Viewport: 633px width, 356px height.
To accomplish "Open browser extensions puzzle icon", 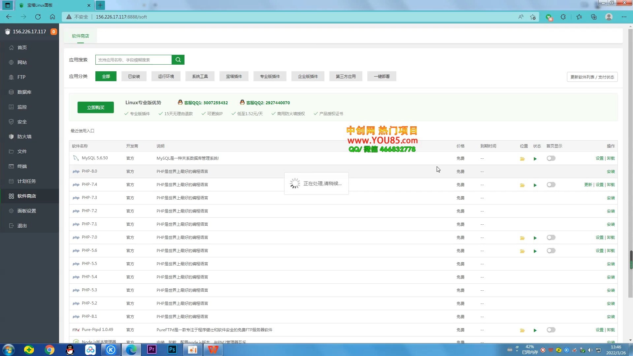I will coord(563,17).
